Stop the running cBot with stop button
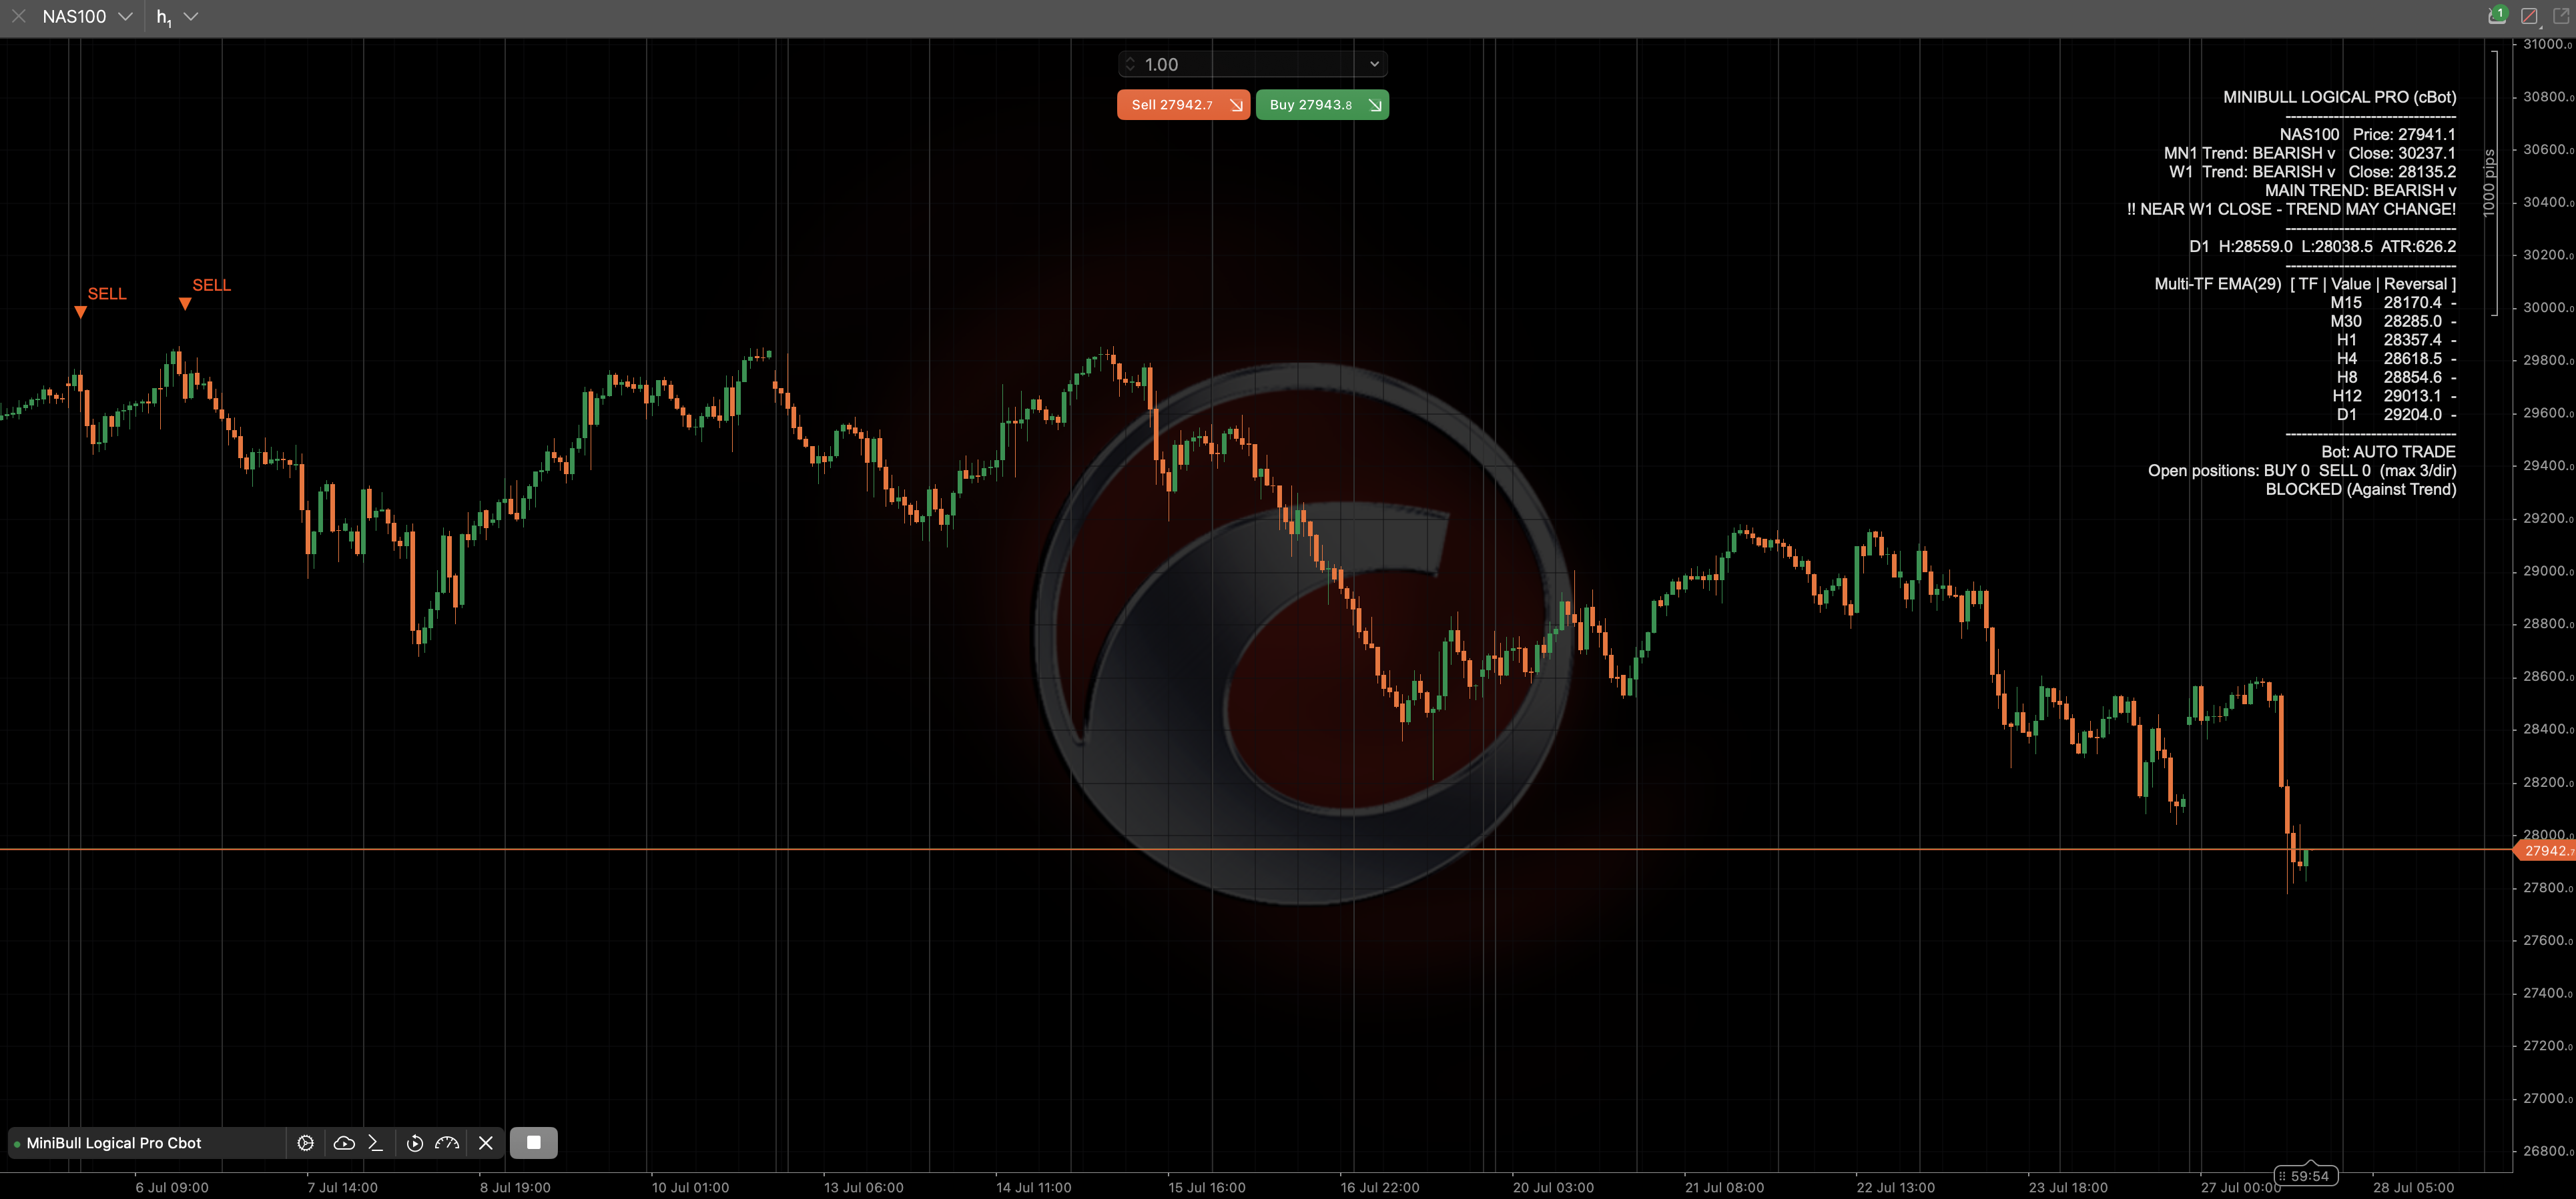The height and width of the screenshot is (1199, 2576). tap(534, 1142)
